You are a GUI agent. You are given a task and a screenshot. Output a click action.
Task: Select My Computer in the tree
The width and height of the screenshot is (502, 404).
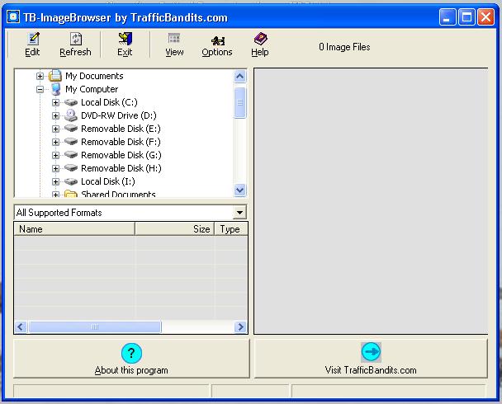(92, 89)
